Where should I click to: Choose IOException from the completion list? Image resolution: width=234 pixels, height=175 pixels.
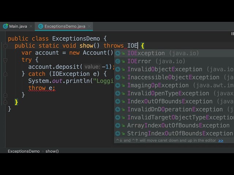click(x=174, y=53)
